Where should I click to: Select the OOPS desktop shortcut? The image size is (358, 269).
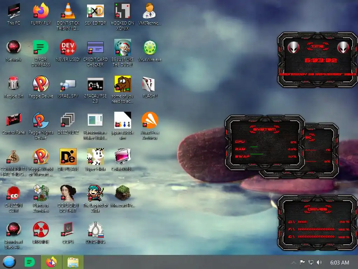(x=68, y=233)
